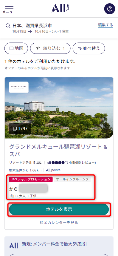Click the All logo in member banner
The height and width of the screenshot is (256, 118).
tap(14, 246)
